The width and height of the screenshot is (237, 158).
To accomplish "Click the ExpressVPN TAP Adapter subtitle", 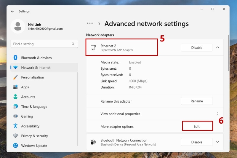I will point(117,50).
